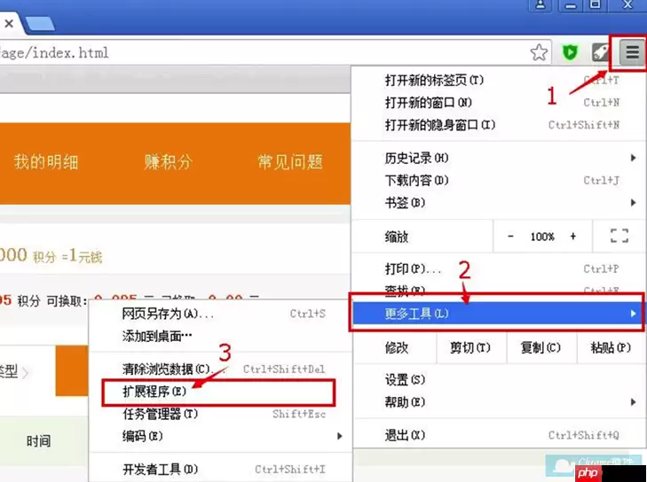
Task: Open 开发者工具 from the submenu
Action: 220,469
